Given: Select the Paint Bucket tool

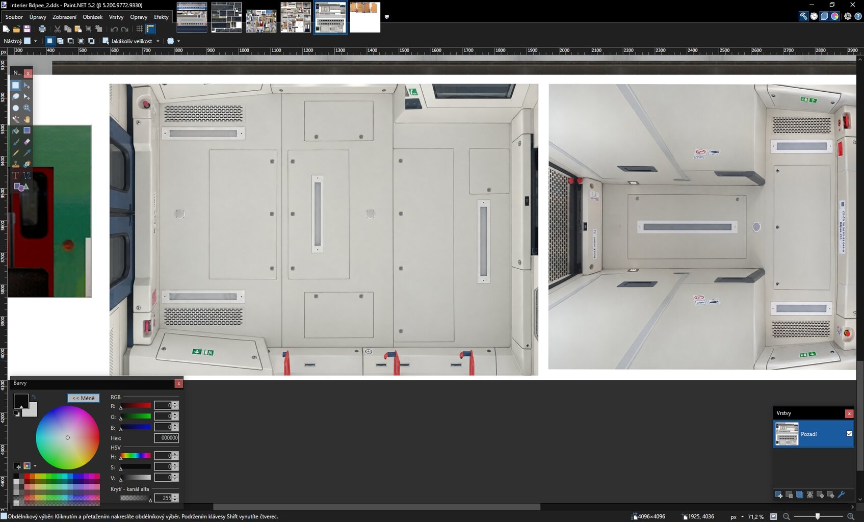Looking at the screenshot, I should [x=16, y=130].
